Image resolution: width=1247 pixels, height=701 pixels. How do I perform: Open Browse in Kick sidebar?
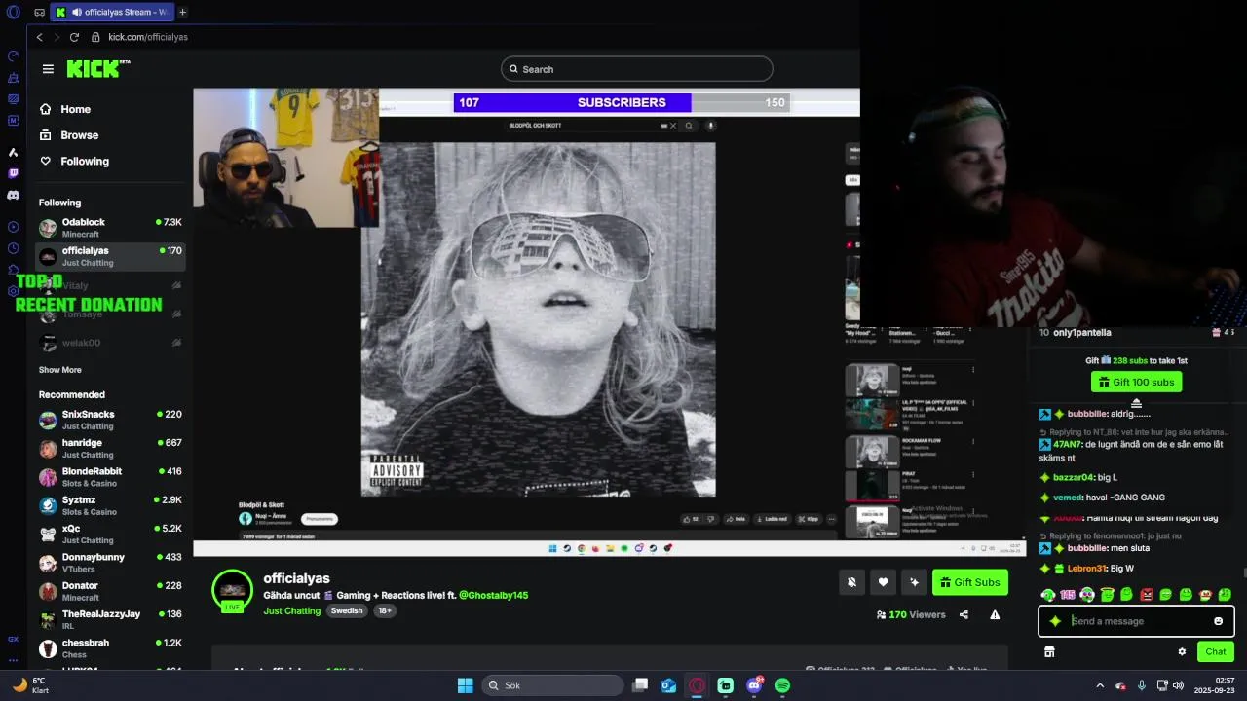pos(79,135)
